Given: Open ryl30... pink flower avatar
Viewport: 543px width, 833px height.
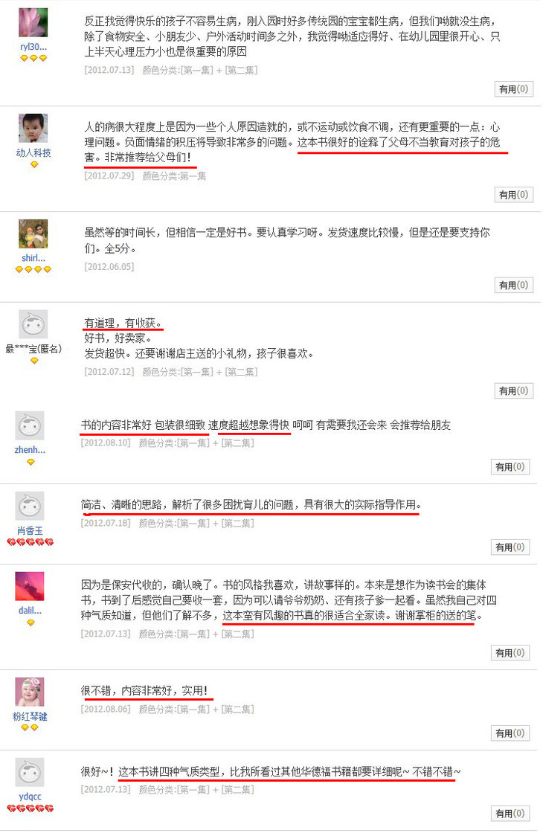Looking at the screenshot, I should [x=33, y=22].
